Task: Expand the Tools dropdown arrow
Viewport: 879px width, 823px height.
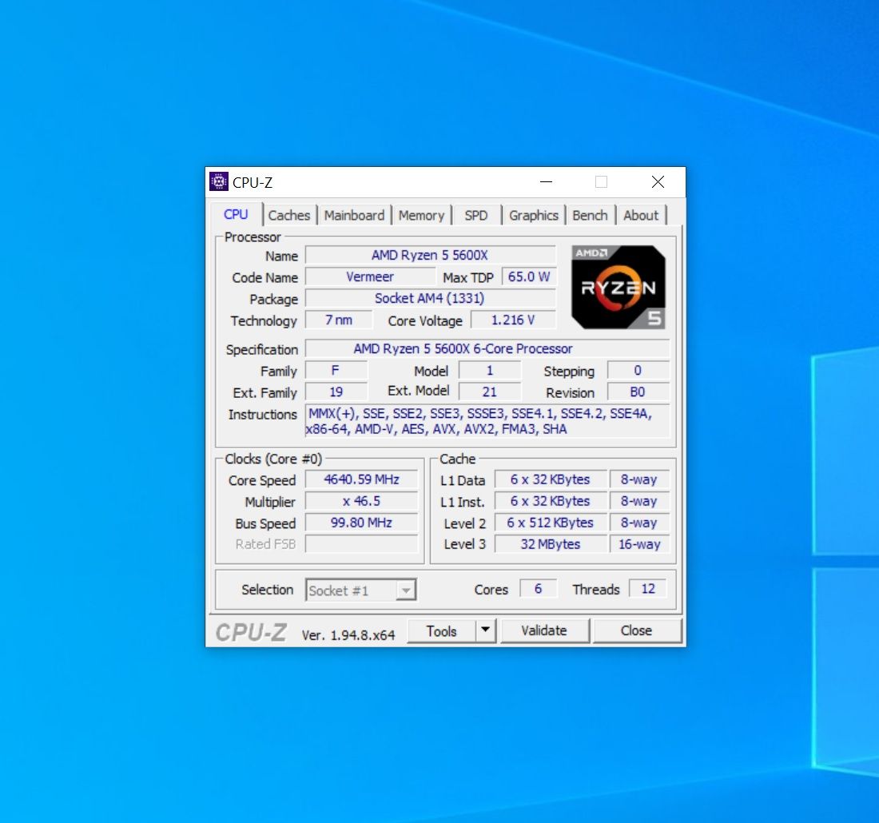Action: click(486, 630)
